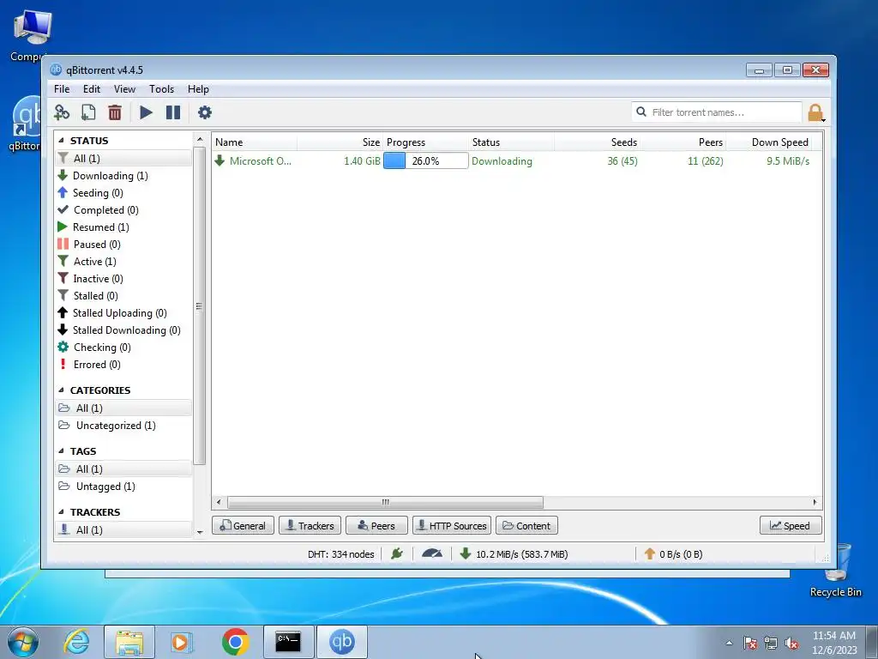Screen dimensions: 878x659
Task: Open Options via the gear icon
Action: tap(205, 112)
